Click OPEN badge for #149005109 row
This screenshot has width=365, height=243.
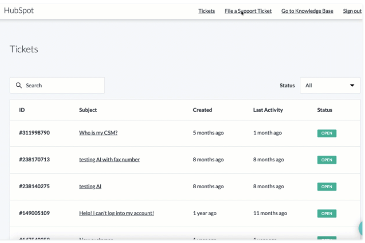327,213
